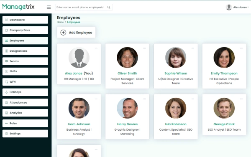The width and height of the screenshot is (251, 157).
Task: Open the three-dot menu on Liam Johnson card
Action: (96, 99)
